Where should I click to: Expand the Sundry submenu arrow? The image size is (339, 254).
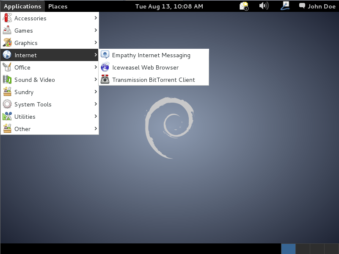pyautogui.click(x=96, y=92)
